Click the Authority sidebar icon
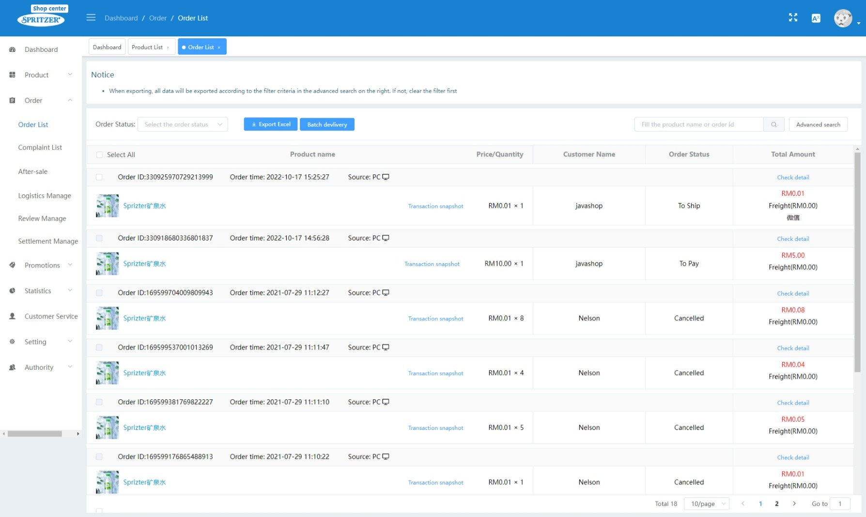This screenshot has height=517, width=866. pos(13,367)
